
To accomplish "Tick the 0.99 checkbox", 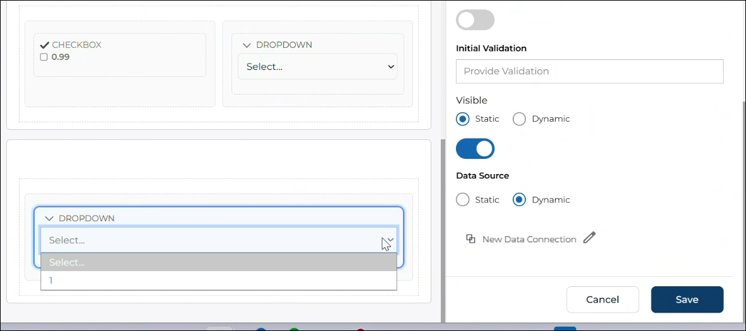I will (44, 57).
